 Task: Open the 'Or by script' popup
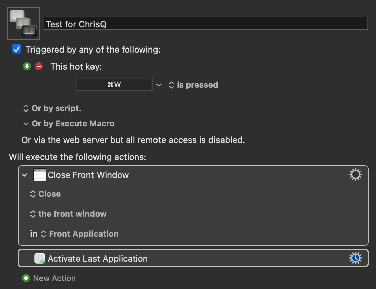pyautogui.click(x=52, y=108)
